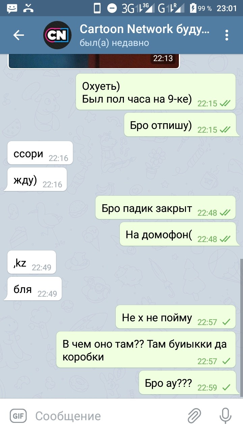Click the Сообщение message input field
Viewport: 243px width, 432px height.
pos(108,416)
